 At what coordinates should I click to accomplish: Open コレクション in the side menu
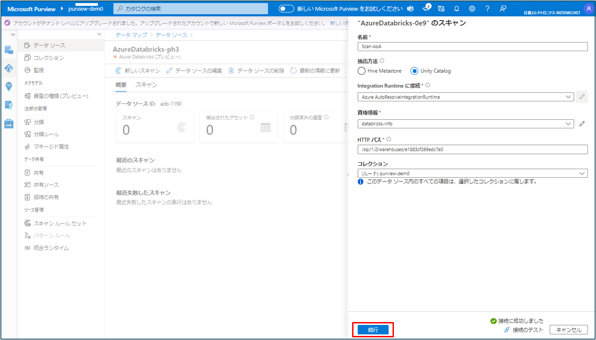point(49,58)
